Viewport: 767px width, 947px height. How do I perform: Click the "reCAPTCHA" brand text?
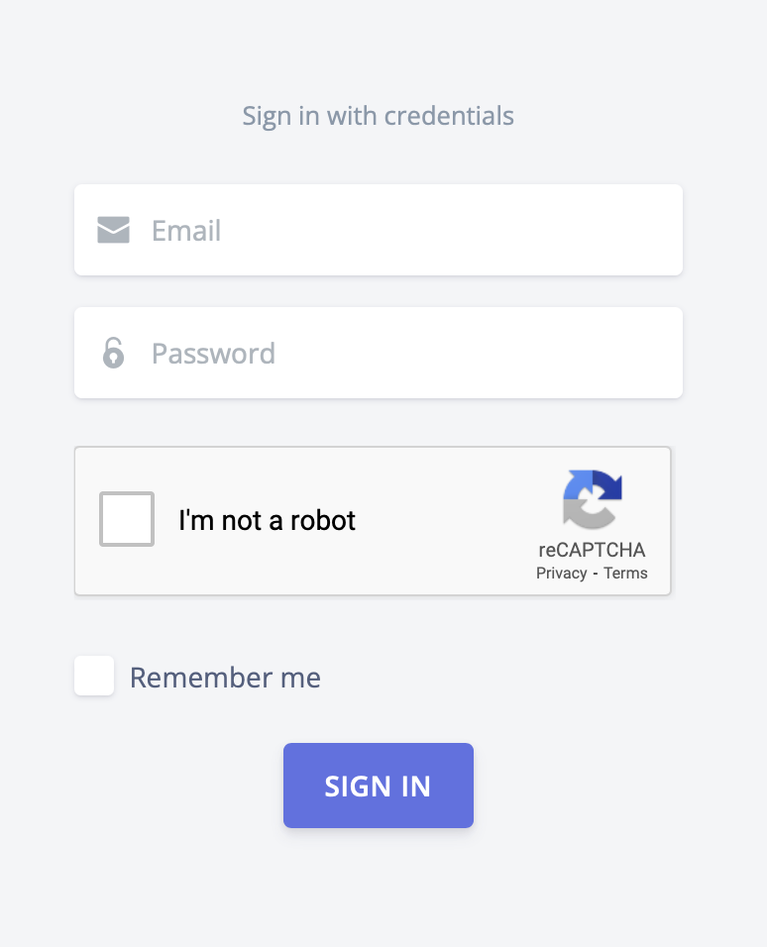(592, 551)
